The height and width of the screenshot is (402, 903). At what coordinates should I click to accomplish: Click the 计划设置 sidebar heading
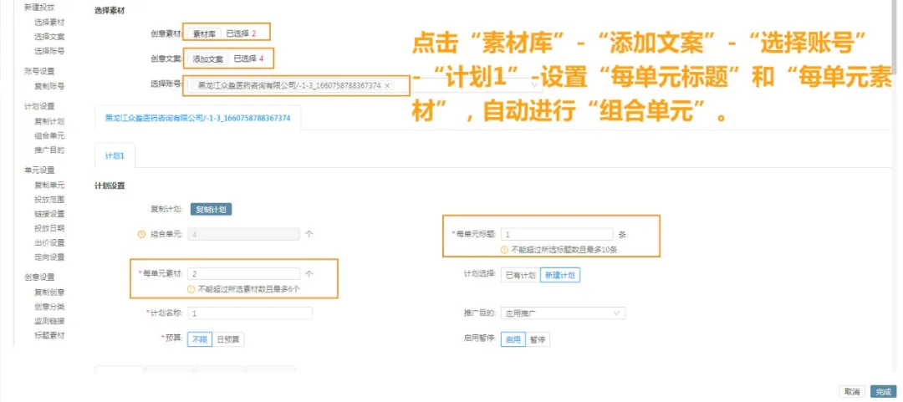(x=39, y=106)
